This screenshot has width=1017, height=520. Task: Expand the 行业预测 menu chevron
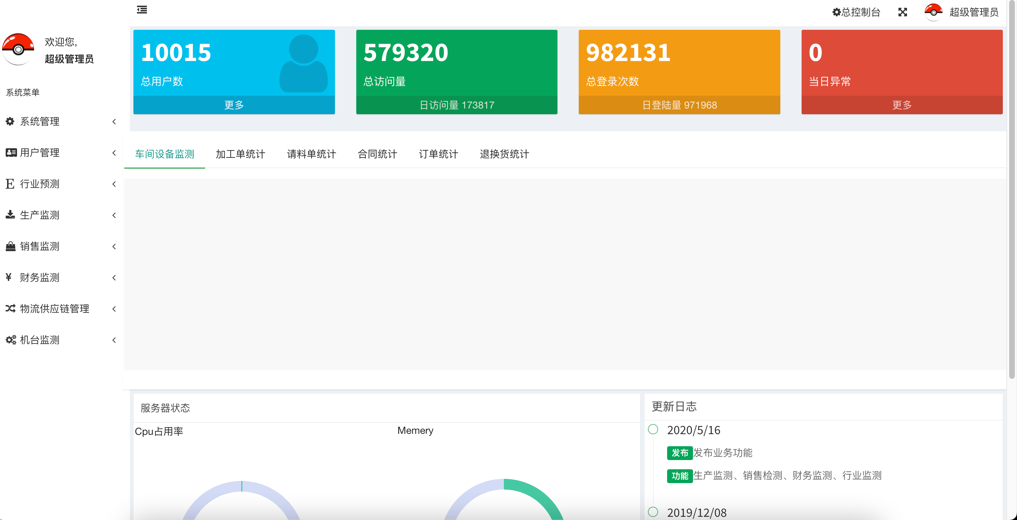(x=114, y=184)
